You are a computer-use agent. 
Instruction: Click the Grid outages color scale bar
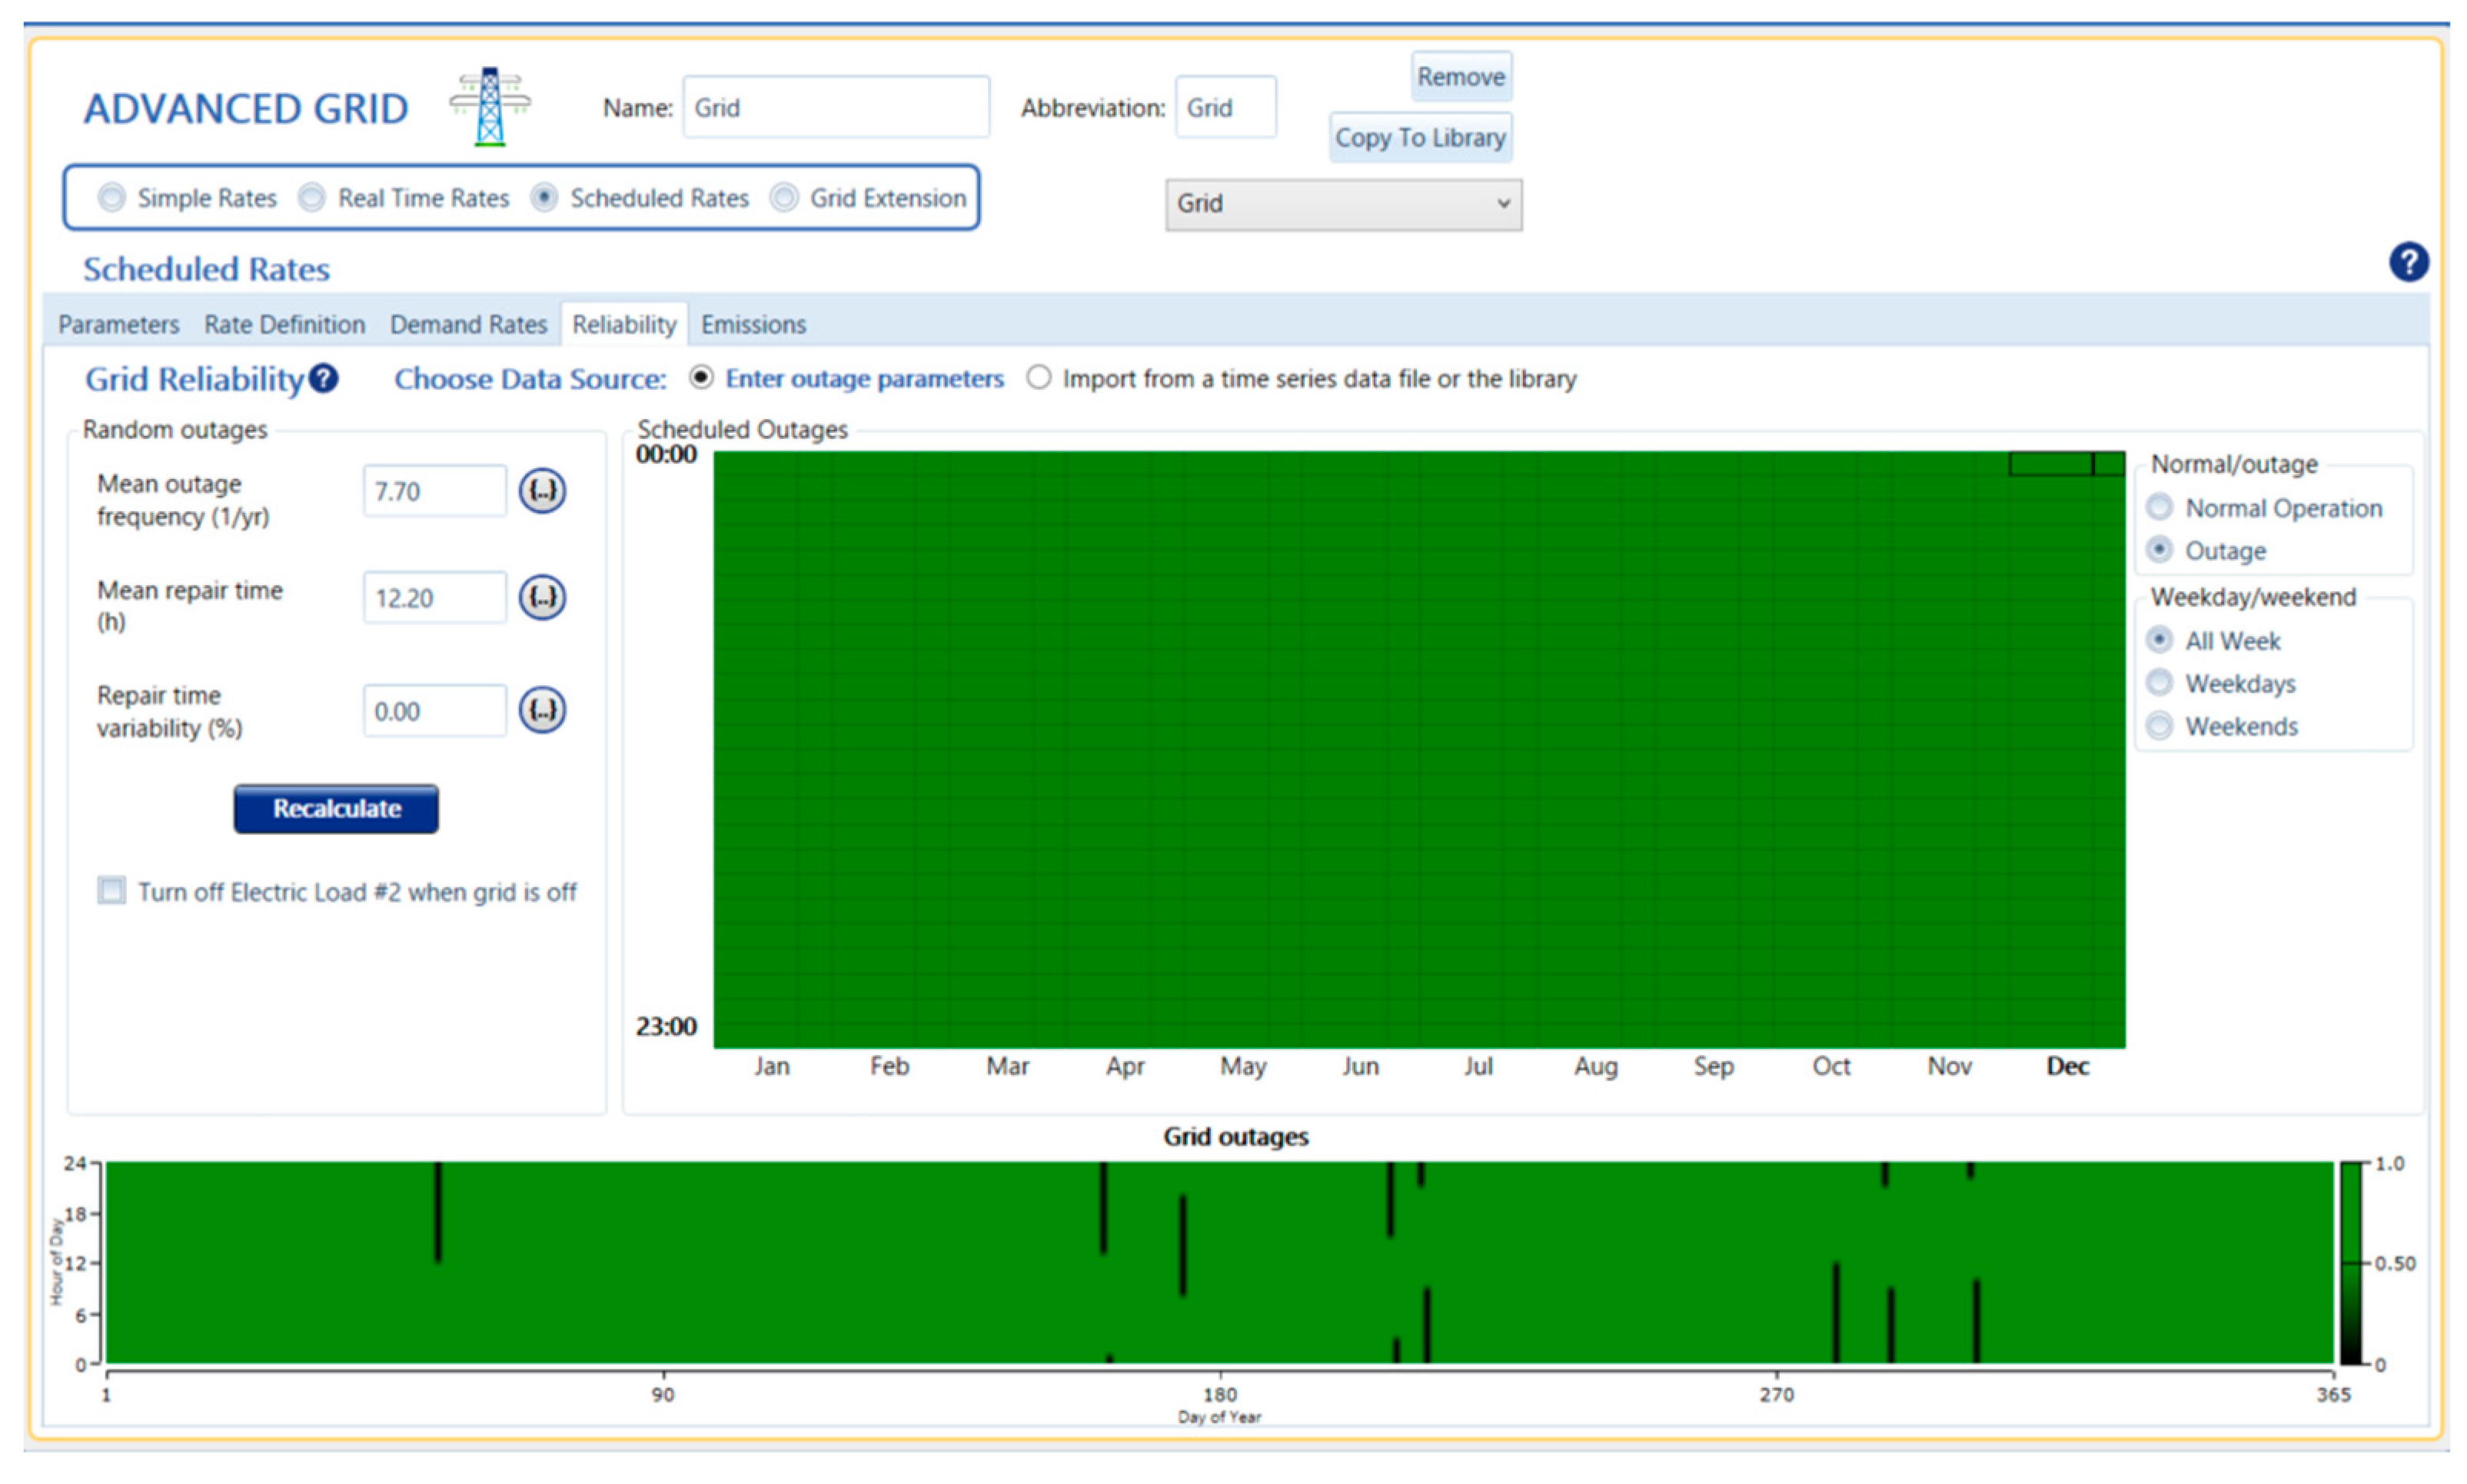click(2350, 1263)
